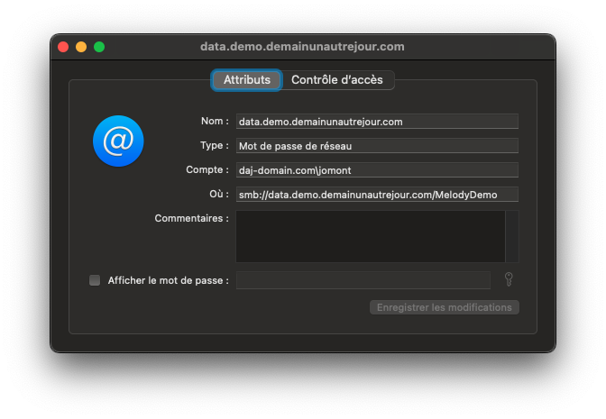
Task: Open the password assistant key icon
Action: [509, 279]
